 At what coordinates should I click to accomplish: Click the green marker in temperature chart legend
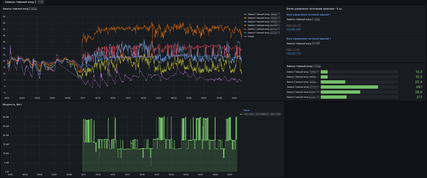coord(245,14)
